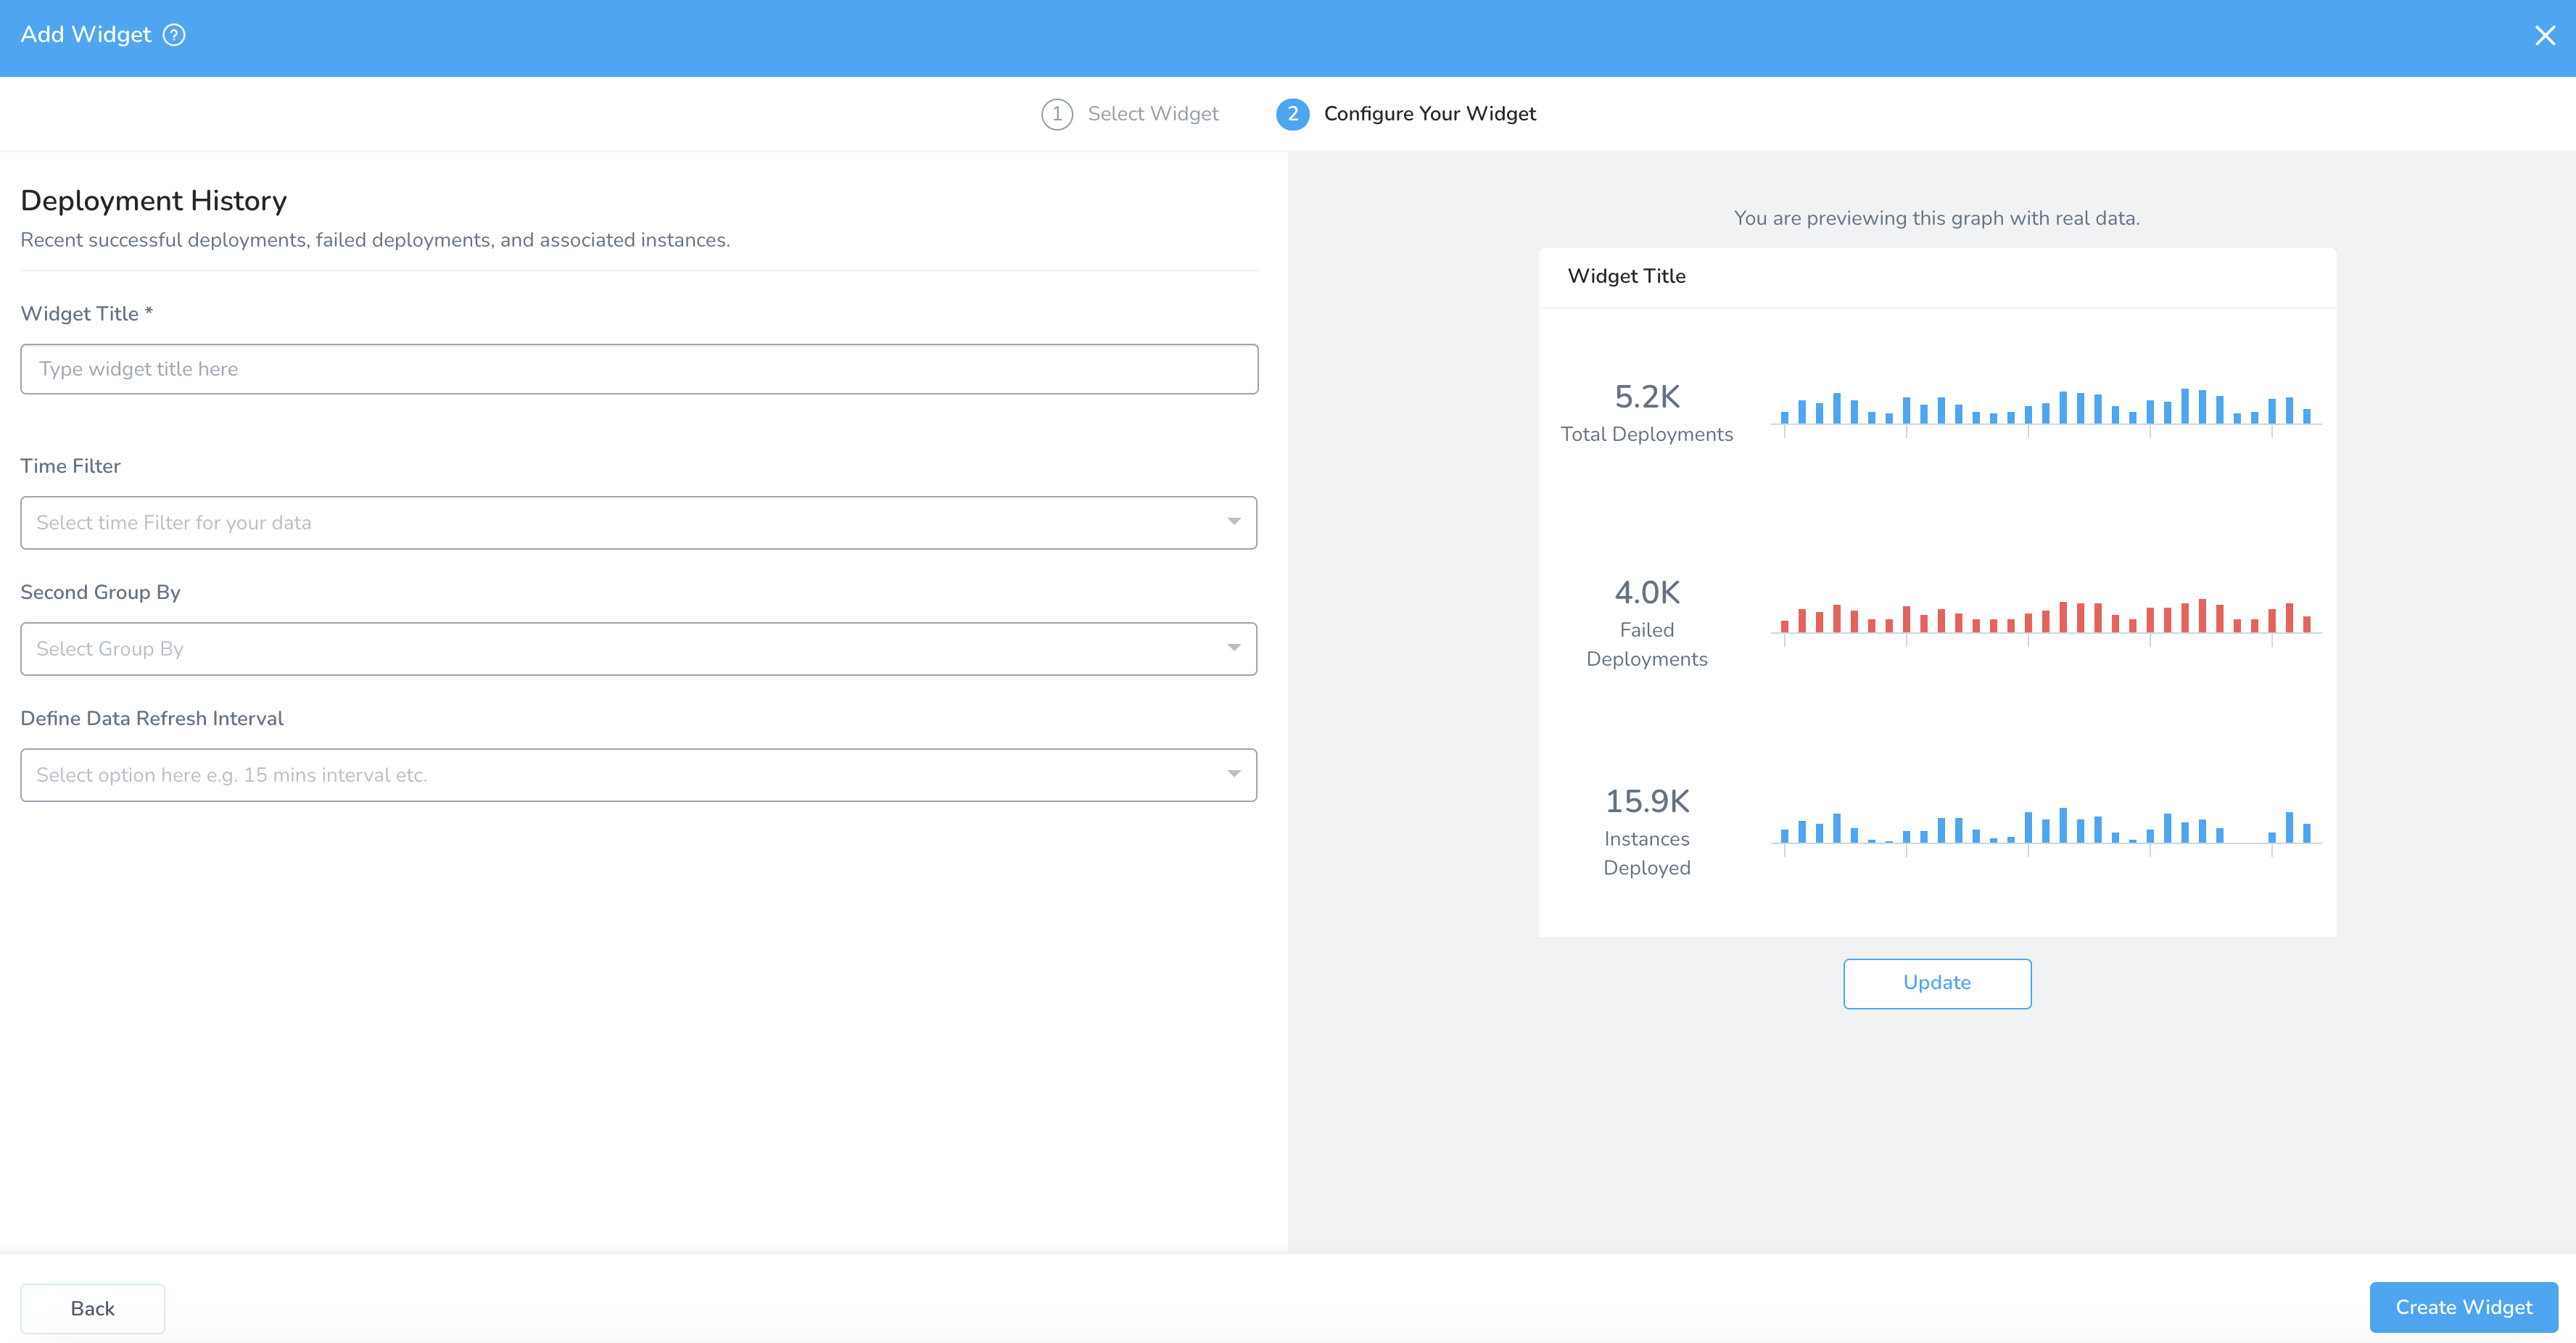2576x1343 pixels.
Task: Click the Instances Deployed bar chart
Action: coord(2046,830)
